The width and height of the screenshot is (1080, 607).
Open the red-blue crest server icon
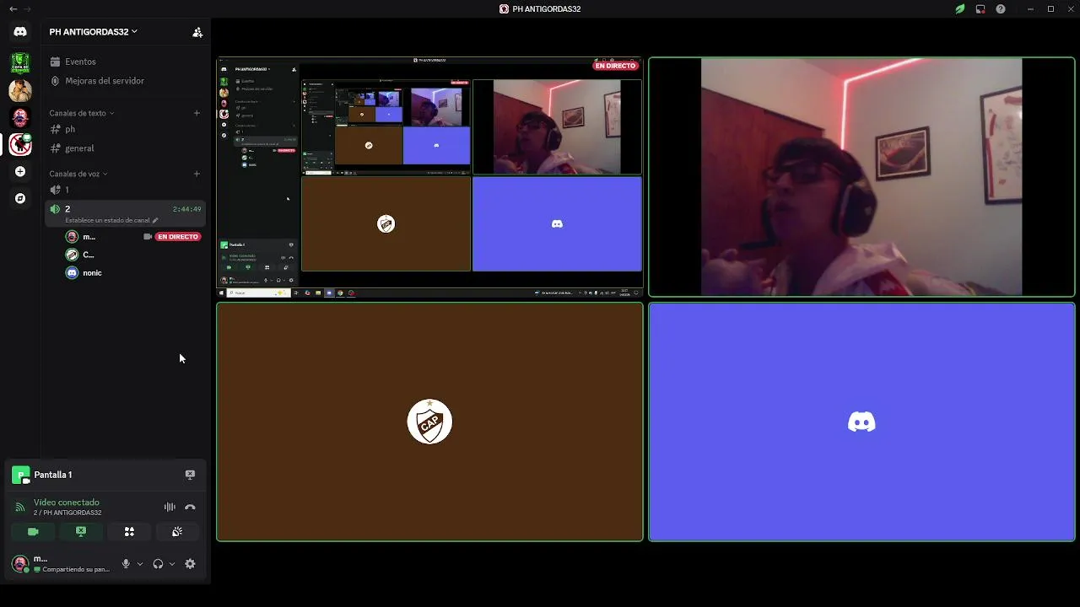pos(20,117)
